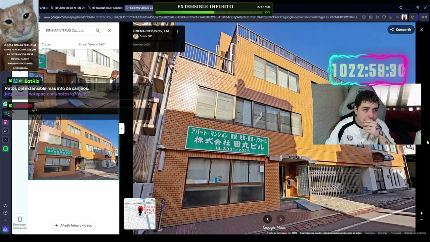Image resolution: width=430 pixels, height=242 pixels.
Task: Open the easy setup sliders icon
Action: click(x=397, y=17)
